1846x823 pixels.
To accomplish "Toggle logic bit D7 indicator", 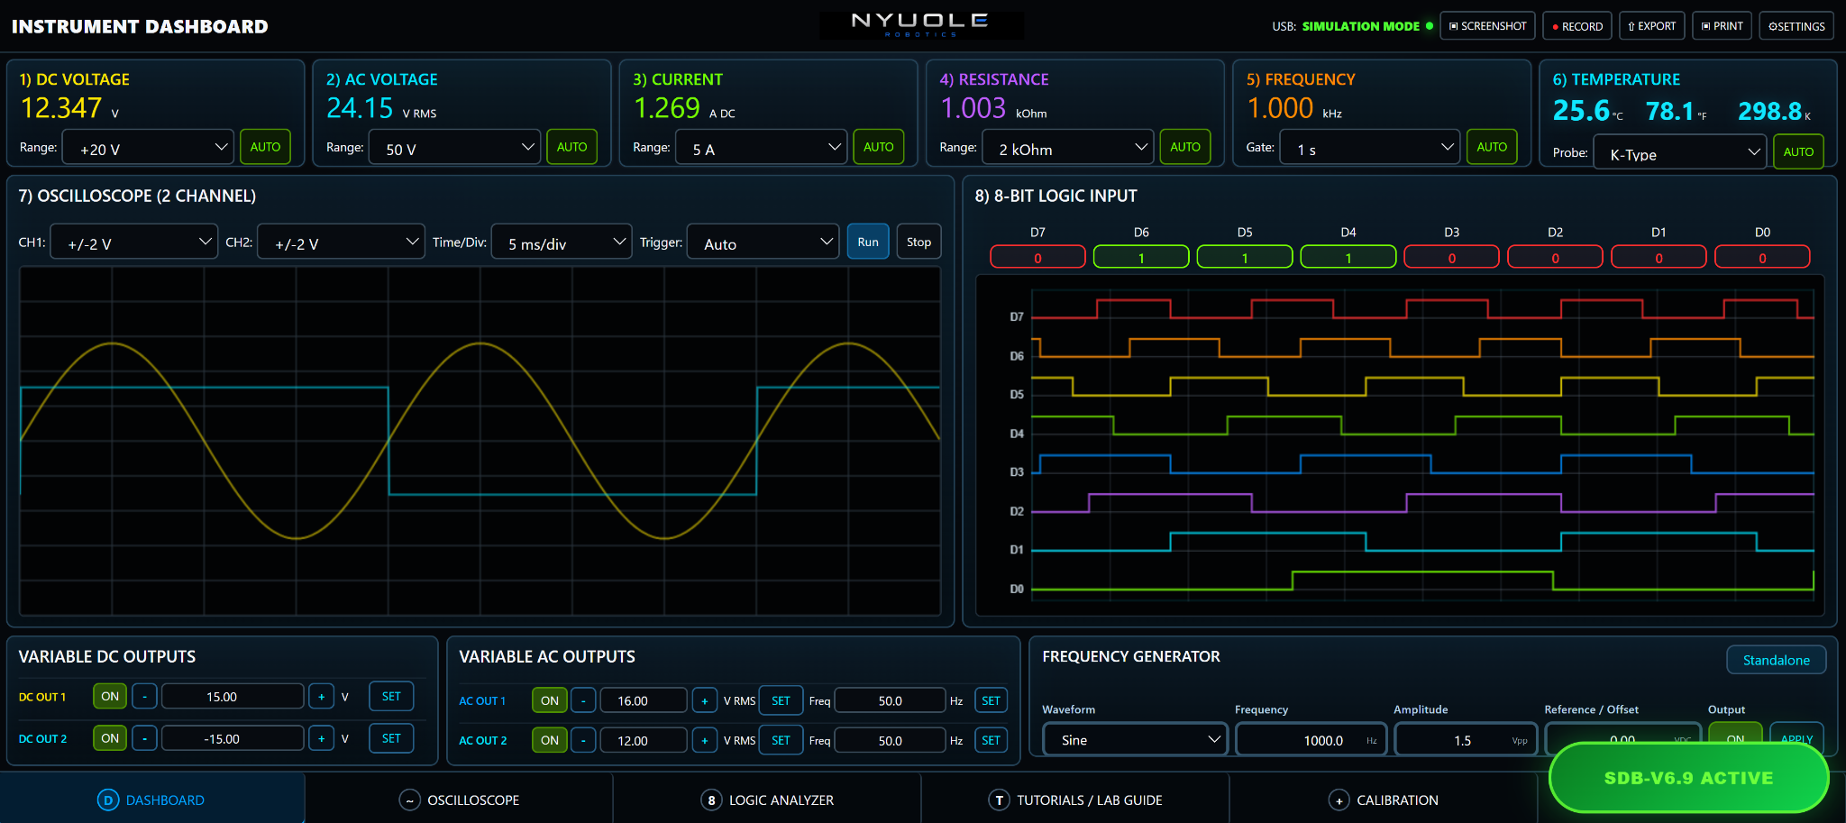I will pyautogui.click(x=1037, y=258).
